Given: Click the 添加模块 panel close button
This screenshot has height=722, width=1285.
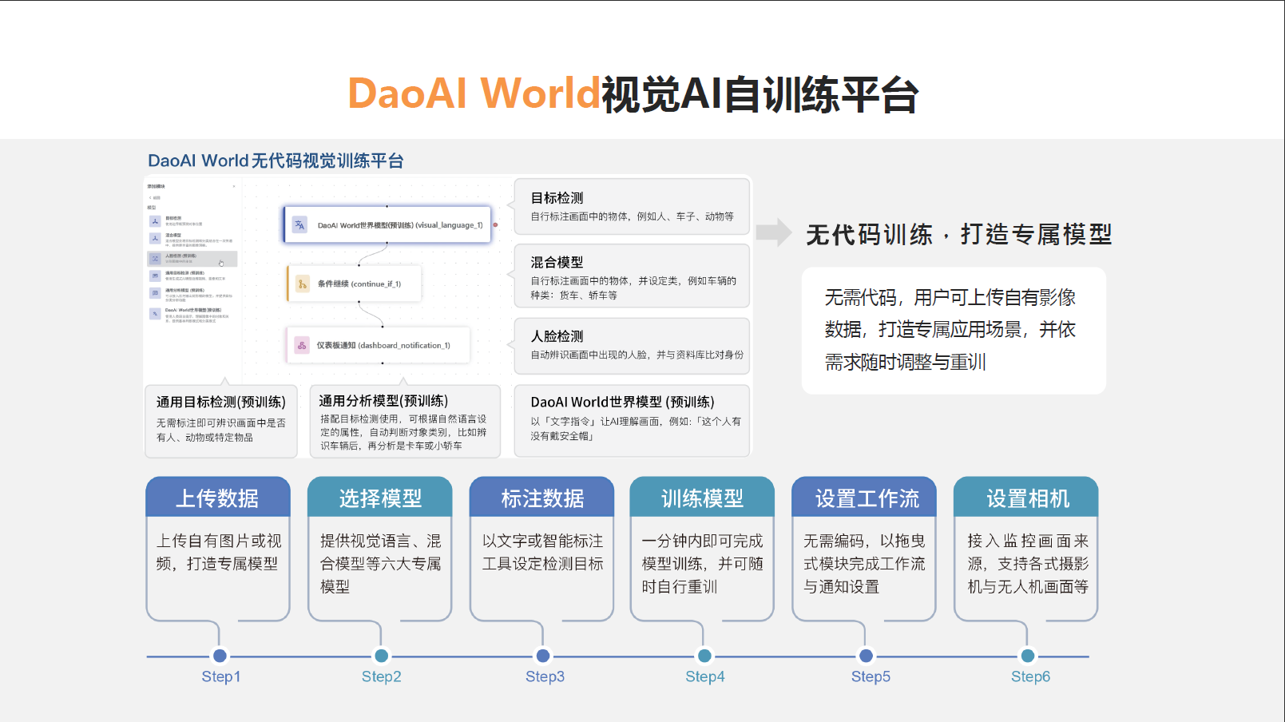Looking at the screenshot, I should coord(234,186).
